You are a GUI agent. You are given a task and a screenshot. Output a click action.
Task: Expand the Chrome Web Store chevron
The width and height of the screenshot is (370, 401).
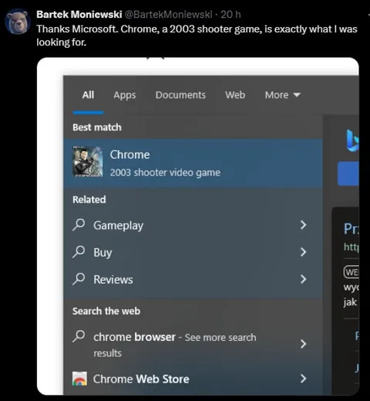(x=304, y=379)
